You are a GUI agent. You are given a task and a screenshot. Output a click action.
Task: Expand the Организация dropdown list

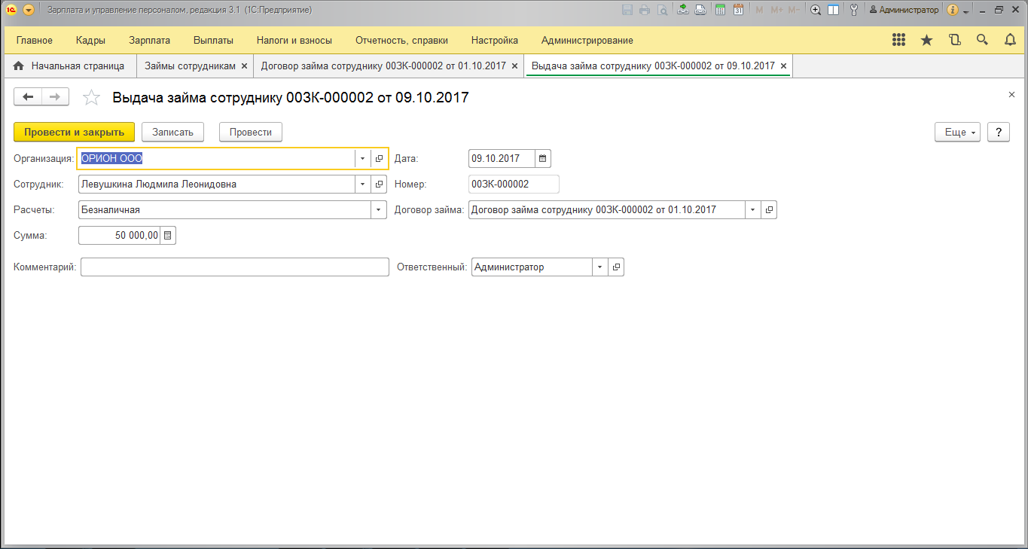pyautogui.click(x=362, y=159)
